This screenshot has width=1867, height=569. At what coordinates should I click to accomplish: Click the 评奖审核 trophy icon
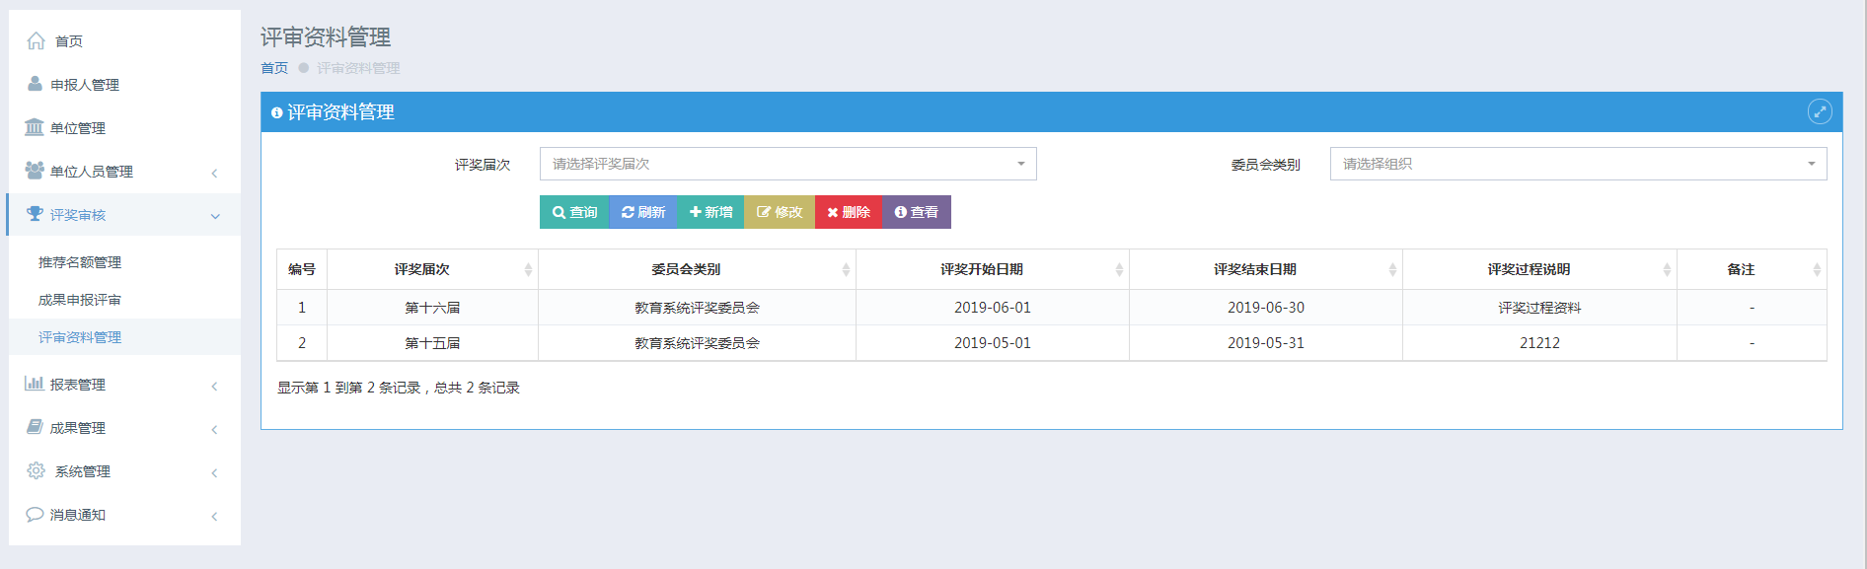point(36,214)
